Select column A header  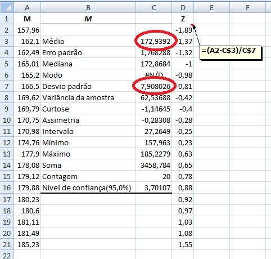pyautogui.click(x=27, y=8)
